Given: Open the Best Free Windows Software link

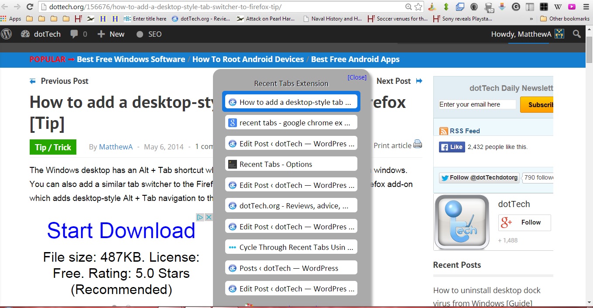Looking at the screenshot, I should tap(131, 59).
